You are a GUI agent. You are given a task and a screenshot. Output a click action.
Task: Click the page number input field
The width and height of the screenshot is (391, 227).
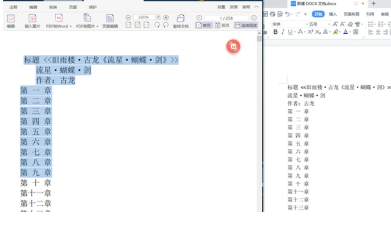(x=226, y=18)
